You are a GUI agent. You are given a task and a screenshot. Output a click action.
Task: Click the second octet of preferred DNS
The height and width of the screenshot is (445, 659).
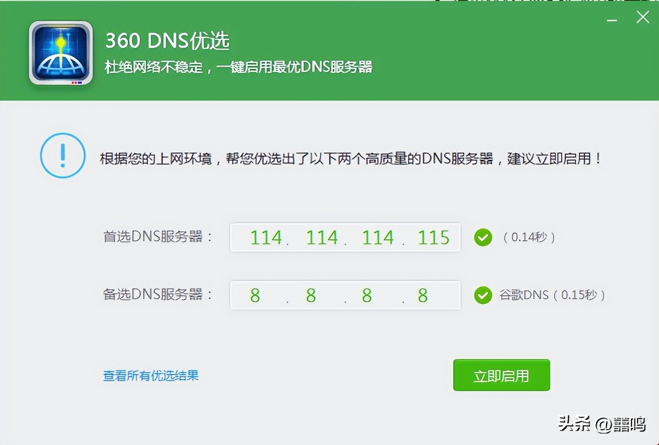coord(323,237)
